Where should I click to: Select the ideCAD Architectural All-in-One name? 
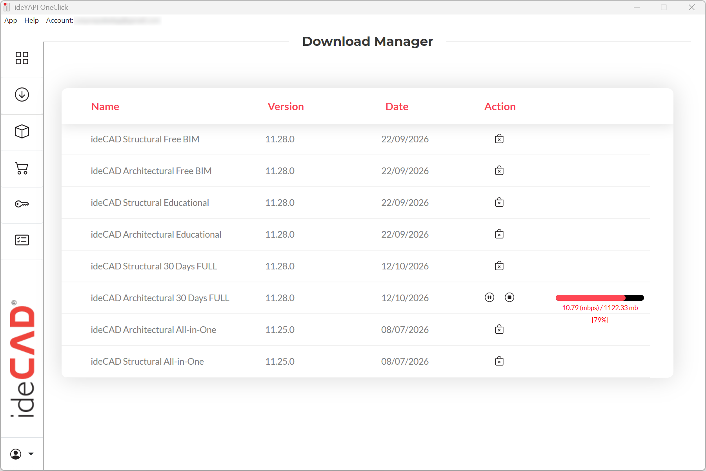pyautogui.click(x=153, y=330)
